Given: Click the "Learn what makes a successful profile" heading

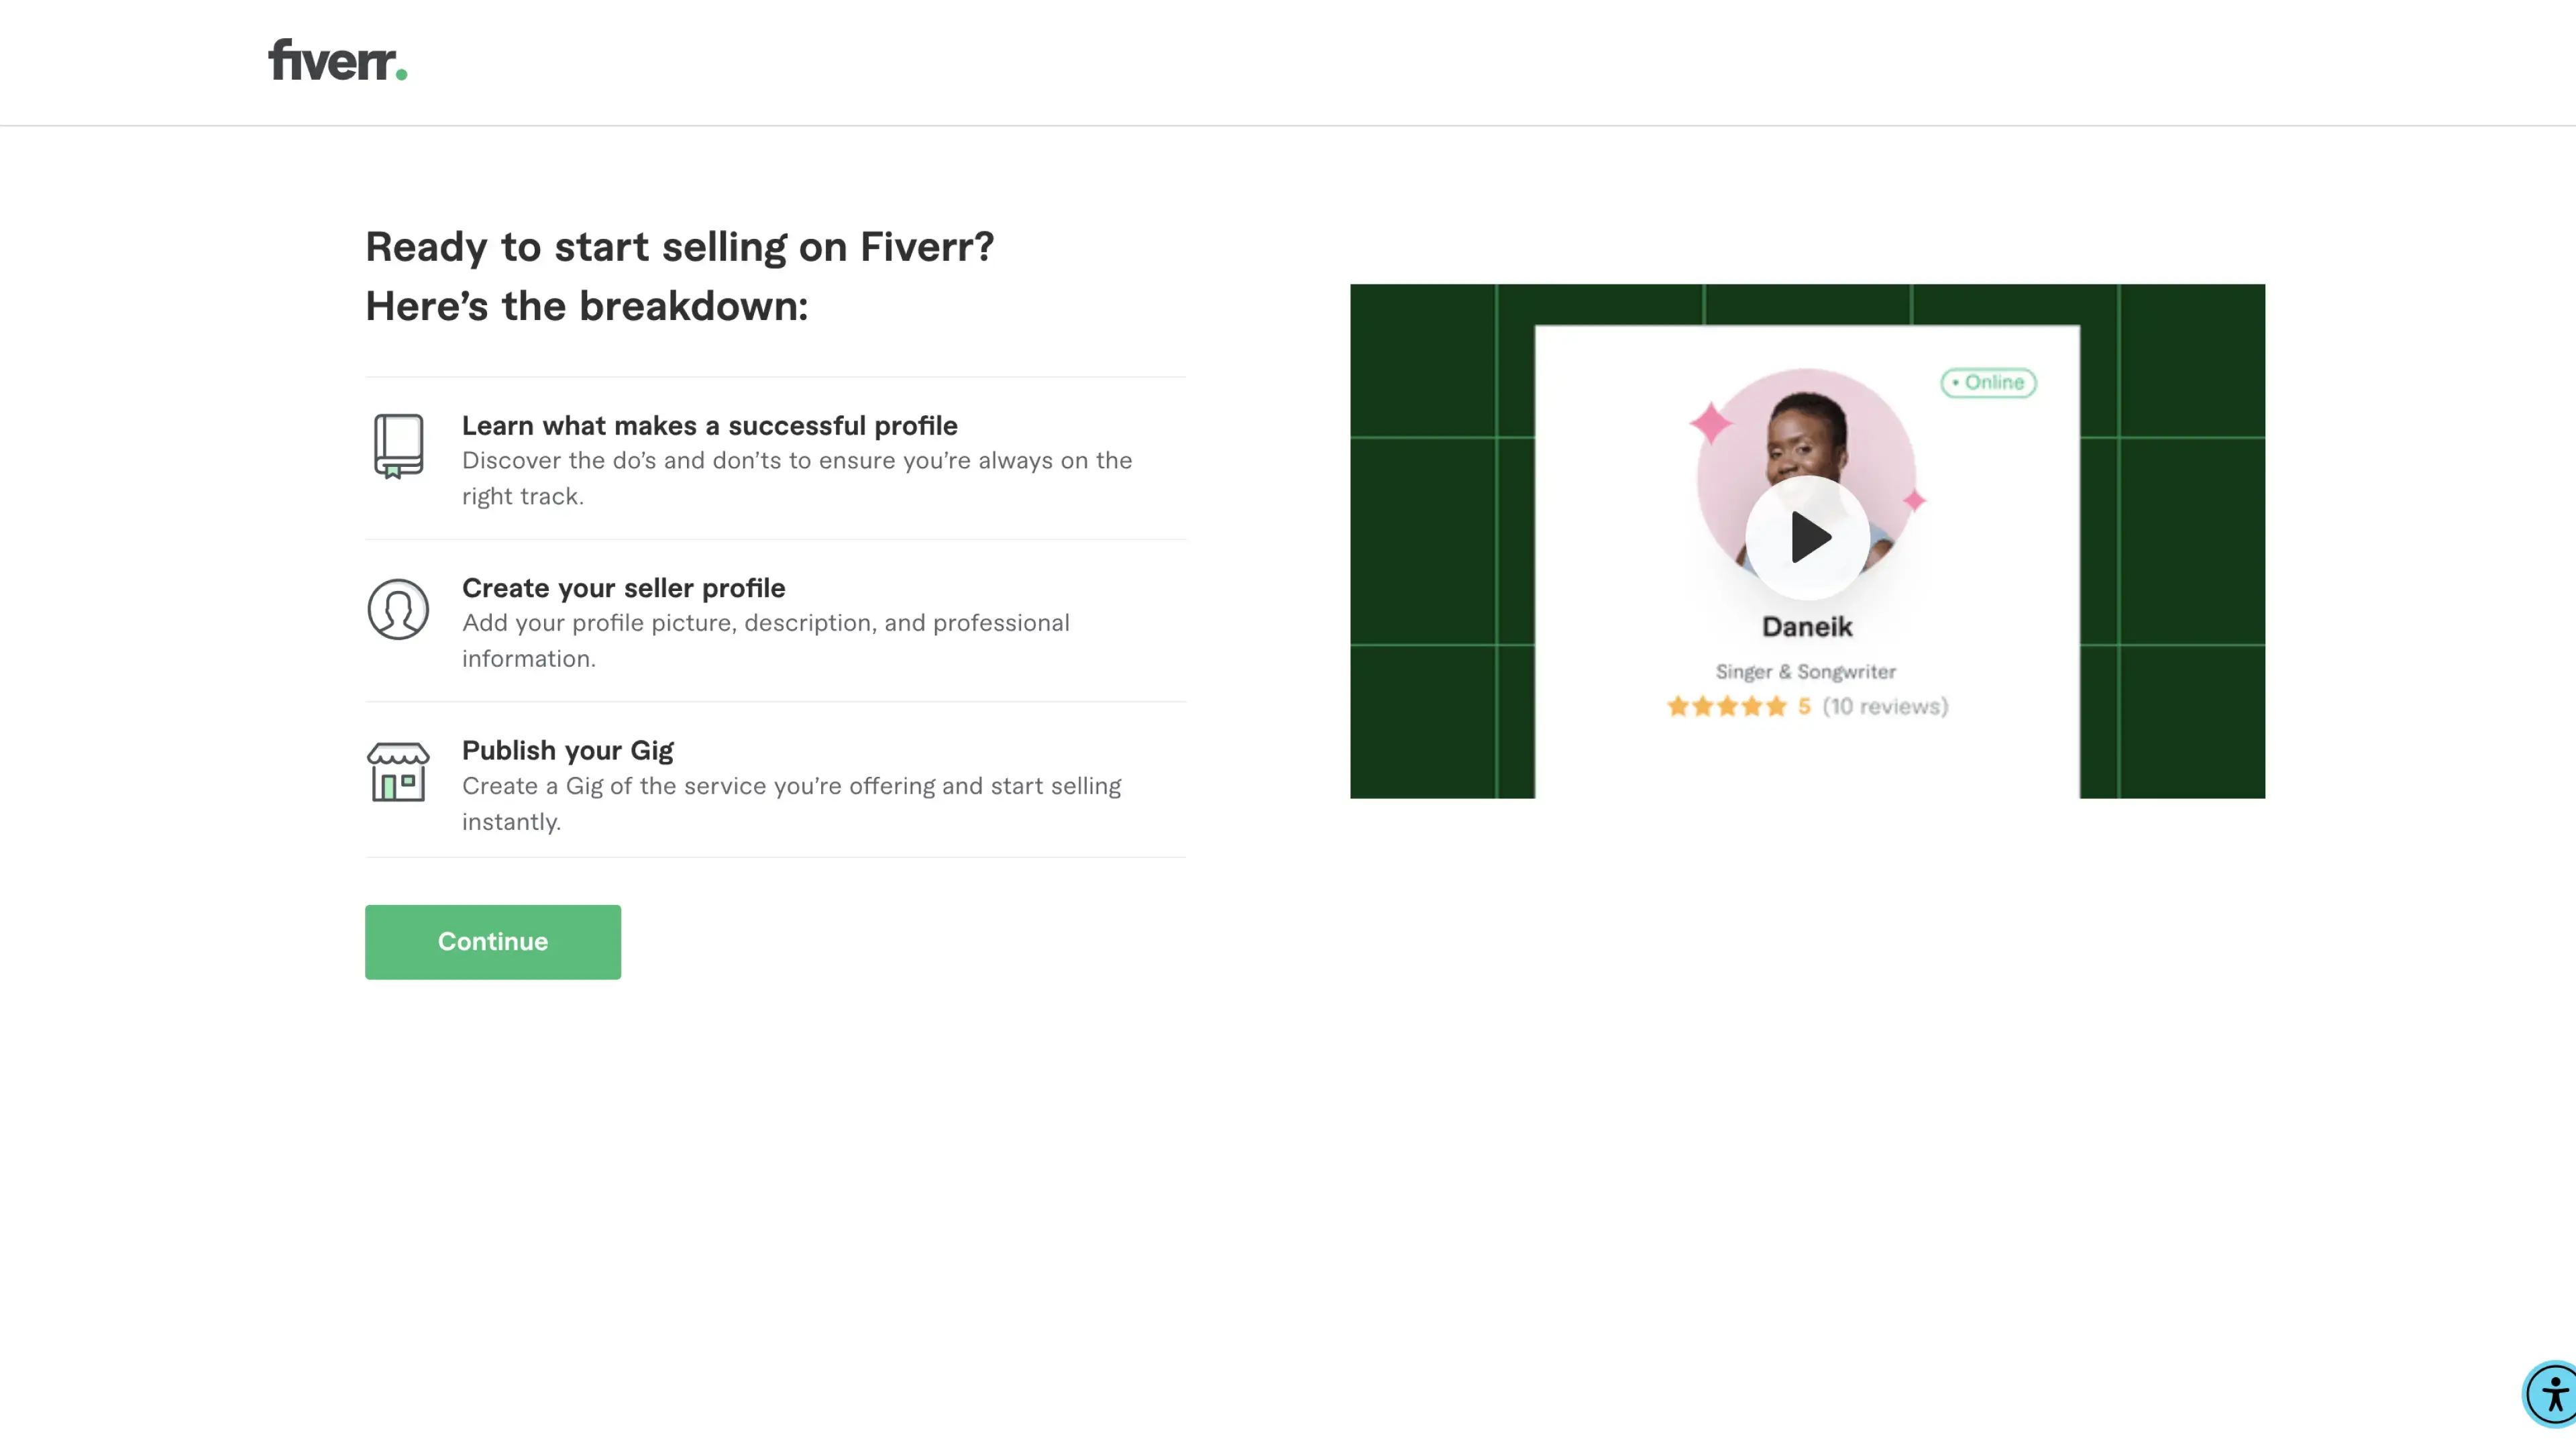Looking at the screenshot, I should click(x=709, y=426).
